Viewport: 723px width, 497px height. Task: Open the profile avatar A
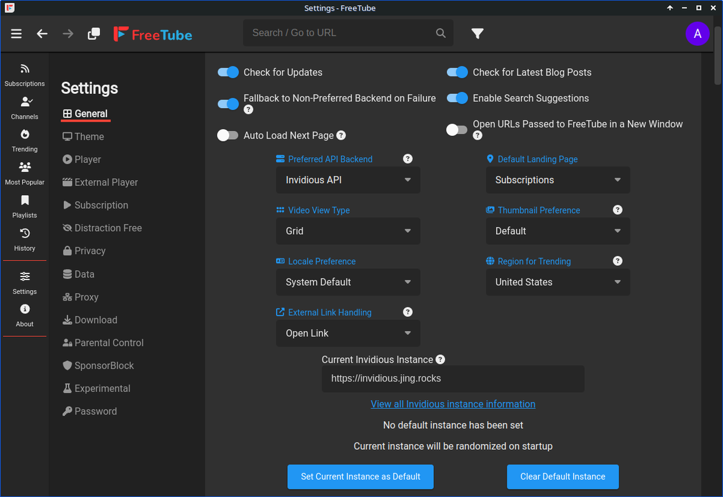(697, 34)
